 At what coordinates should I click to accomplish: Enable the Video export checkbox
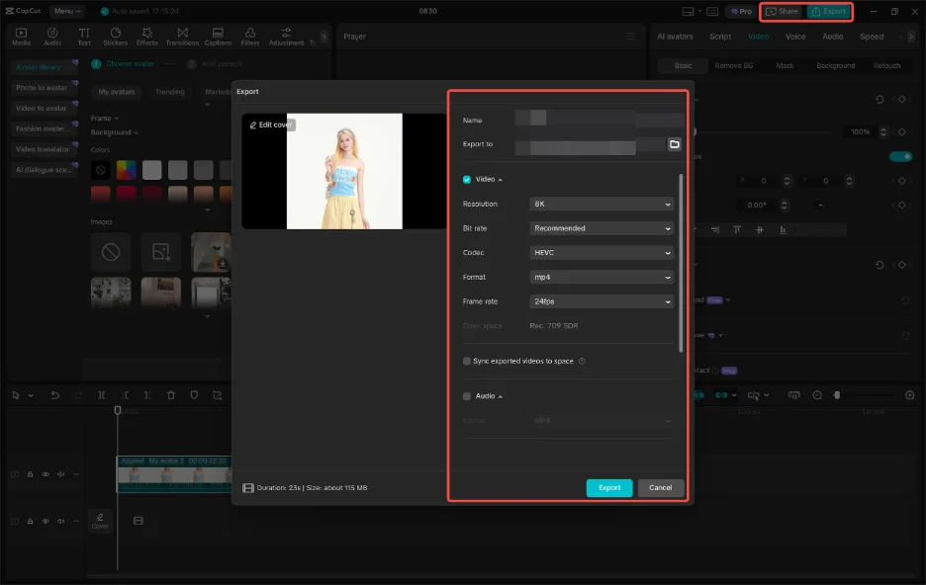[x=466, y=179]
